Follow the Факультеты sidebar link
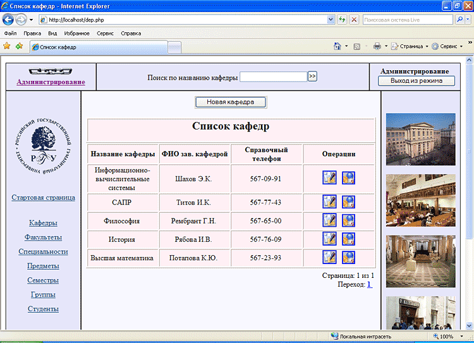The width and height of the screenshot is (474, 343). pos(43,238)
